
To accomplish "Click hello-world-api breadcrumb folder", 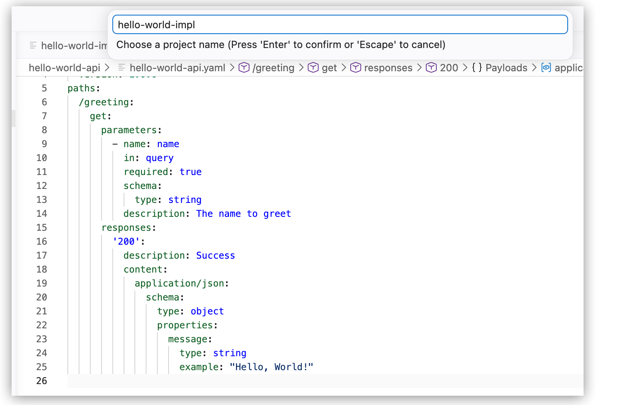I will 64,68.
